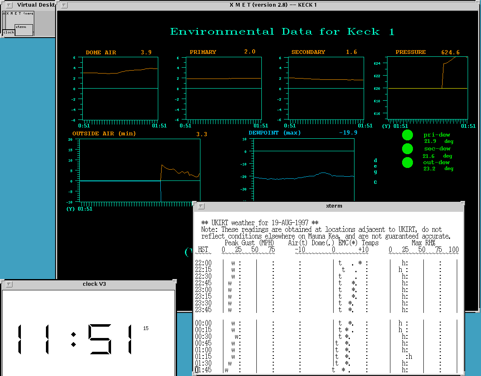Select the xterm miniature in the Virtual Desktop pager
Screen dimensions: 481x376
[x=24, y=30]
